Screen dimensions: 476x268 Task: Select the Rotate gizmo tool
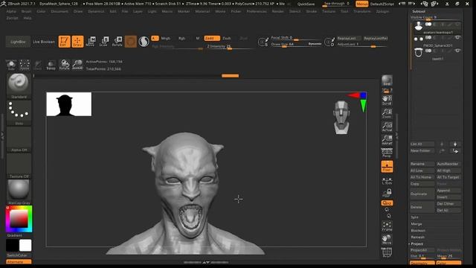point(118,42)
